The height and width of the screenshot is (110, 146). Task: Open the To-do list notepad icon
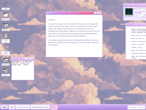click(x=6, y=38)
